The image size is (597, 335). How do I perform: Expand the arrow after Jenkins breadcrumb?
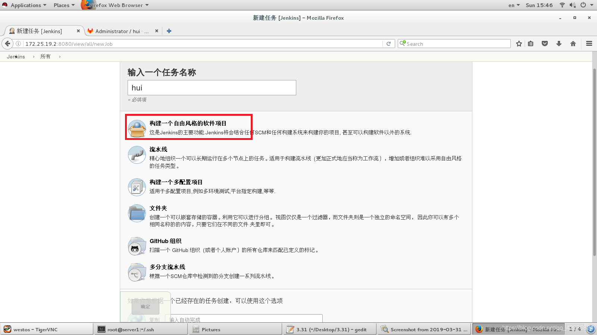tap(34, 57)
